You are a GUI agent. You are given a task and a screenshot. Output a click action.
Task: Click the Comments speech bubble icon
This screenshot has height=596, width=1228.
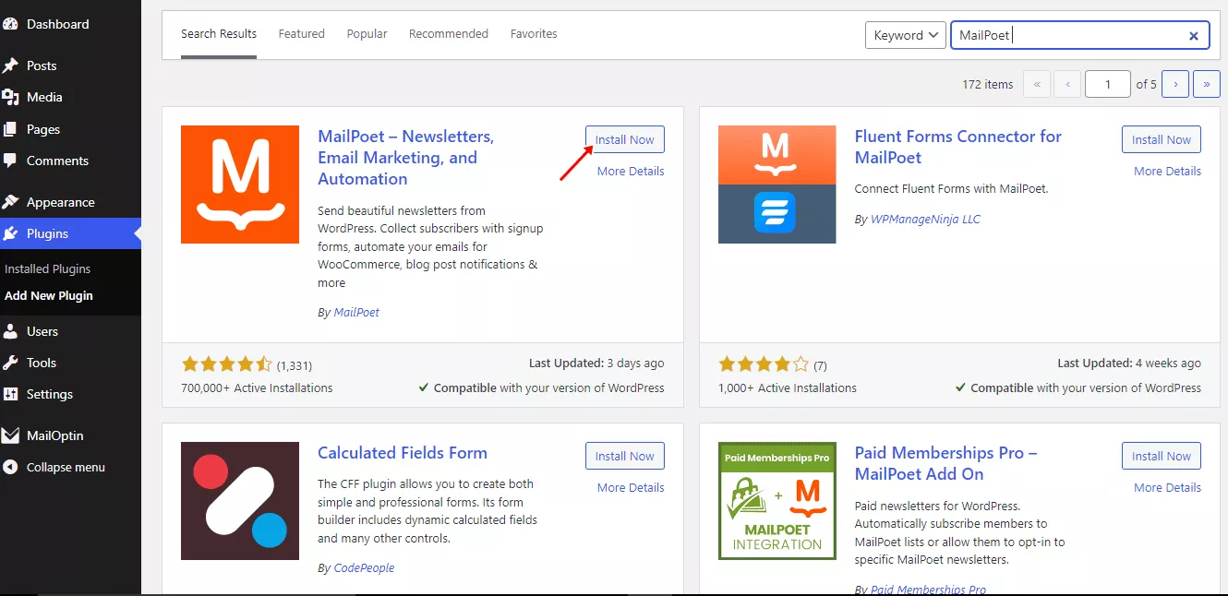point(11,161)
